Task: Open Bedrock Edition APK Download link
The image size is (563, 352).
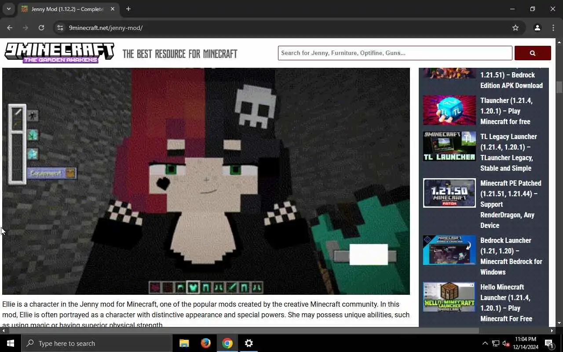Action: point(512,80)
